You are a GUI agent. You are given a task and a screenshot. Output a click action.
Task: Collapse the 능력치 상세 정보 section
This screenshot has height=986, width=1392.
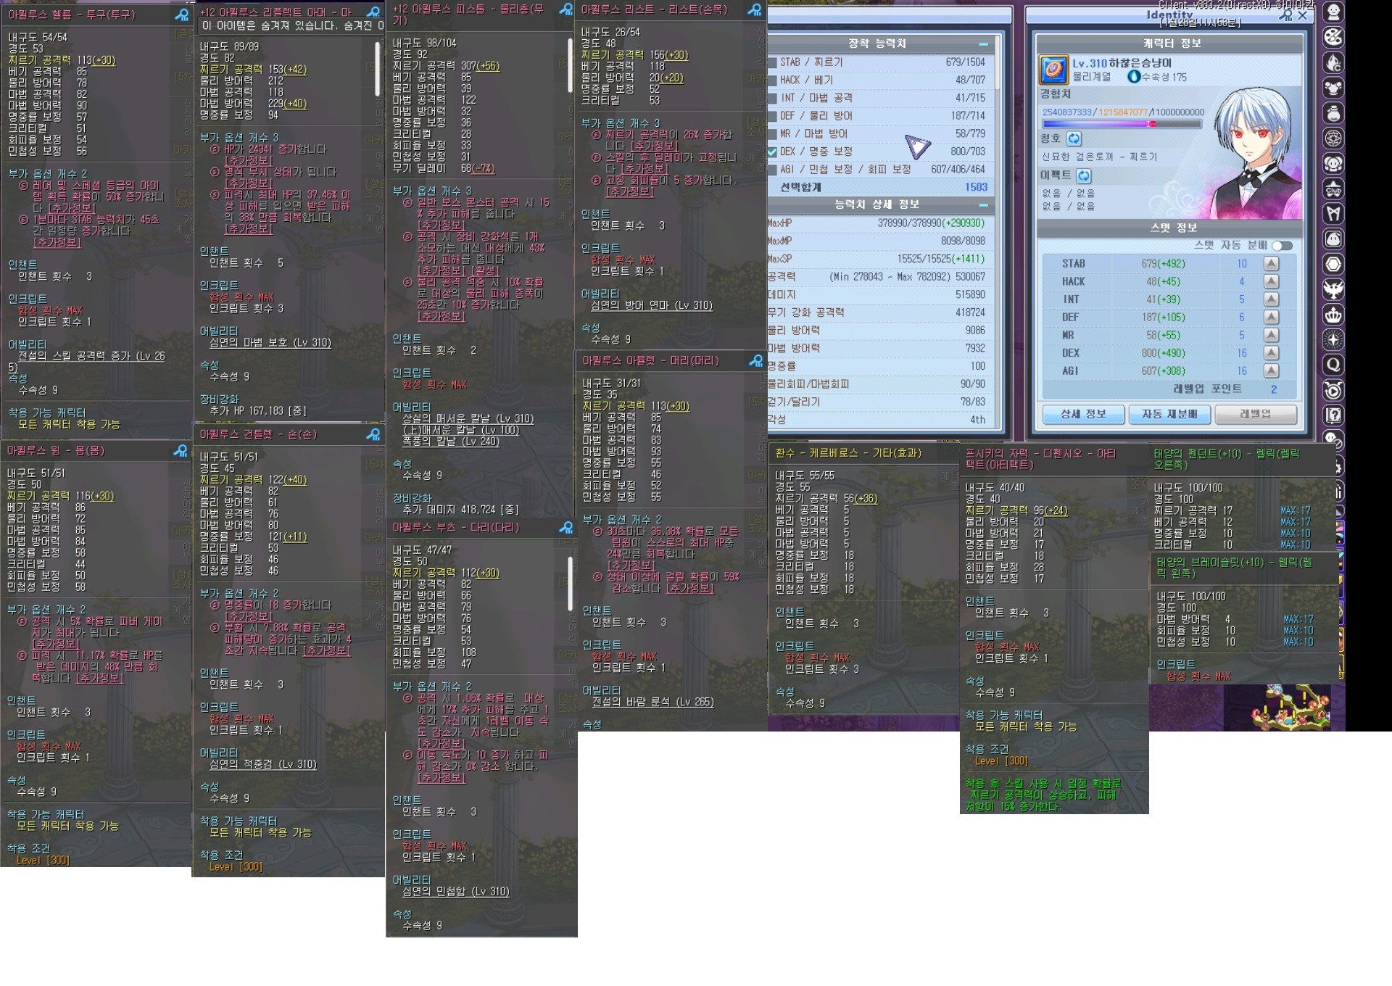(983, 205)
